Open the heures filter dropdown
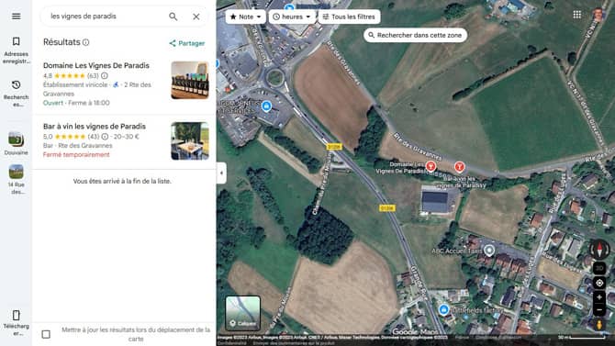615x346 pixels. coord(292,17)
